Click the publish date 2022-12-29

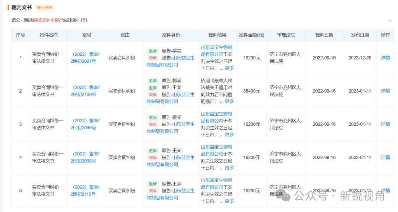(x=360, y=58)
